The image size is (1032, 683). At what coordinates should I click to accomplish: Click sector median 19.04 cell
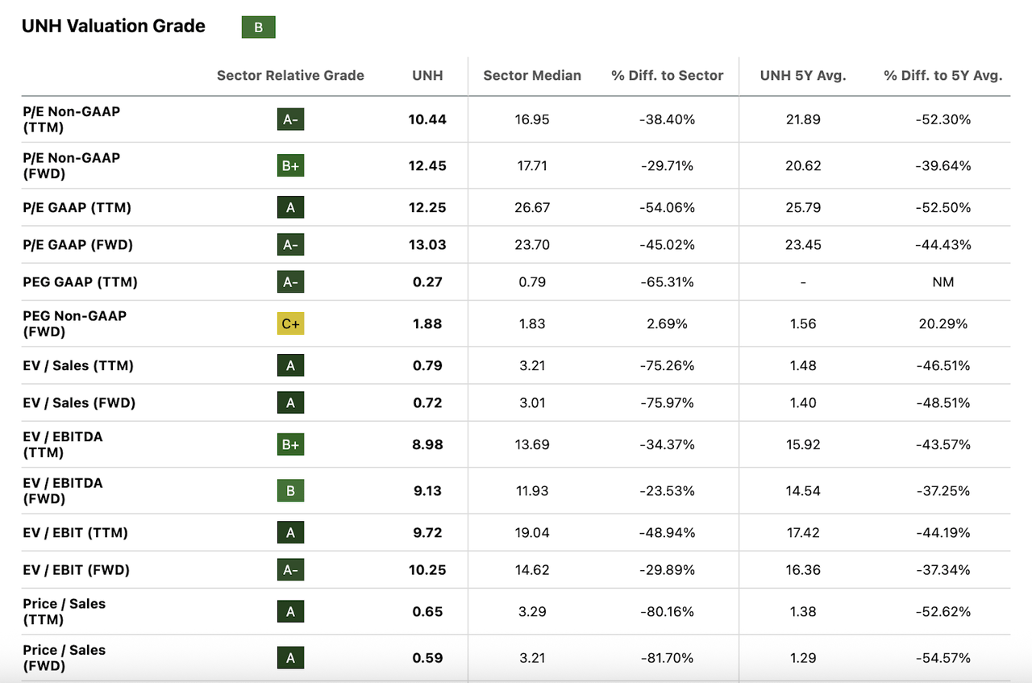coord(532,533)
